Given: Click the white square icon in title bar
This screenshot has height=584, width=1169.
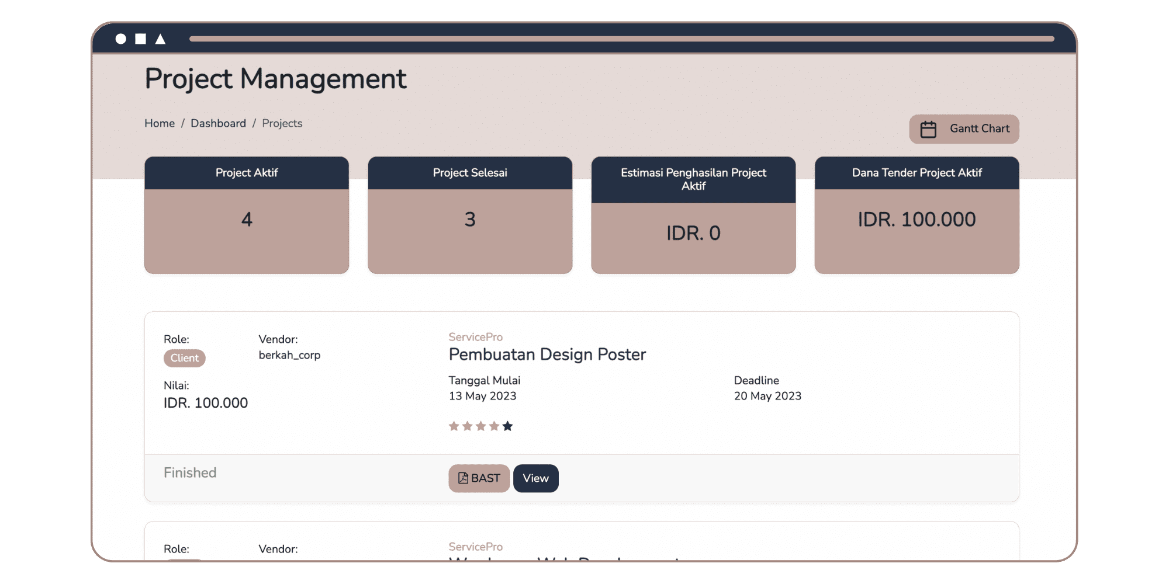Looking at the screenshot, I should 140,39.
